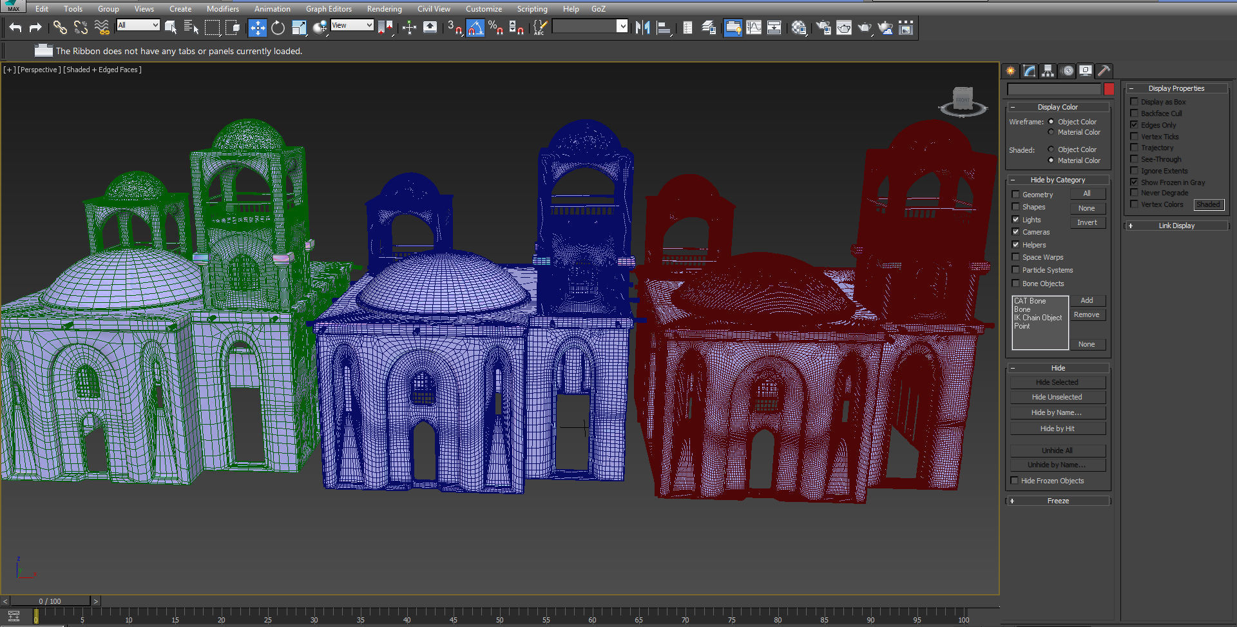Click the Redo arrow icon
Viewport: 1237px width, 627px height.
click(35, 27)
